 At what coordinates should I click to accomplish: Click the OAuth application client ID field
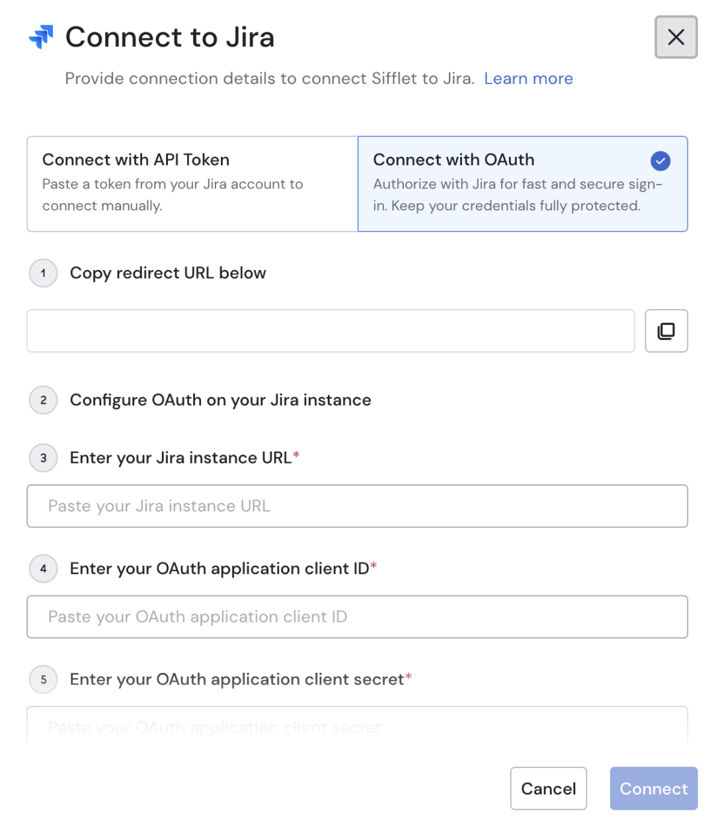point(357,617)
